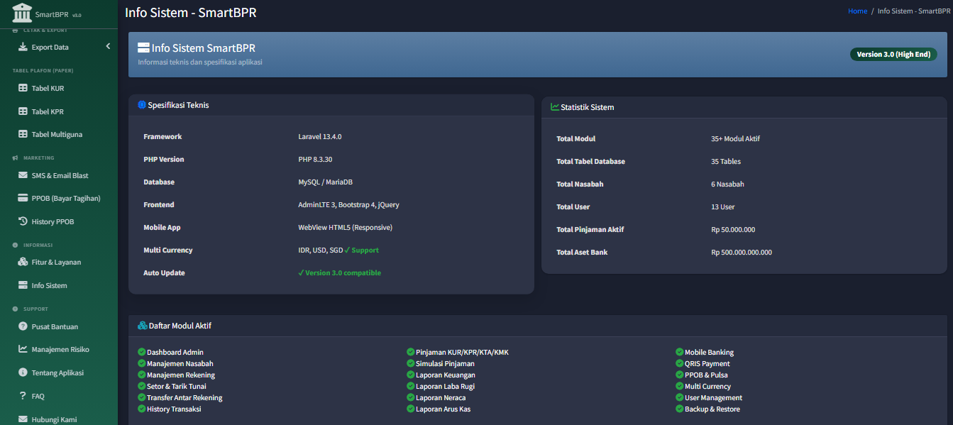Click the History PPOB clock icon
Screen dimensions: 953x425
(23, 221)
